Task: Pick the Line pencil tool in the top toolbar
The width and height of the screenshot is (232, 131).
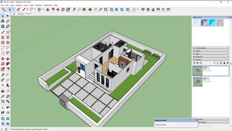Action: click(24, 10)
